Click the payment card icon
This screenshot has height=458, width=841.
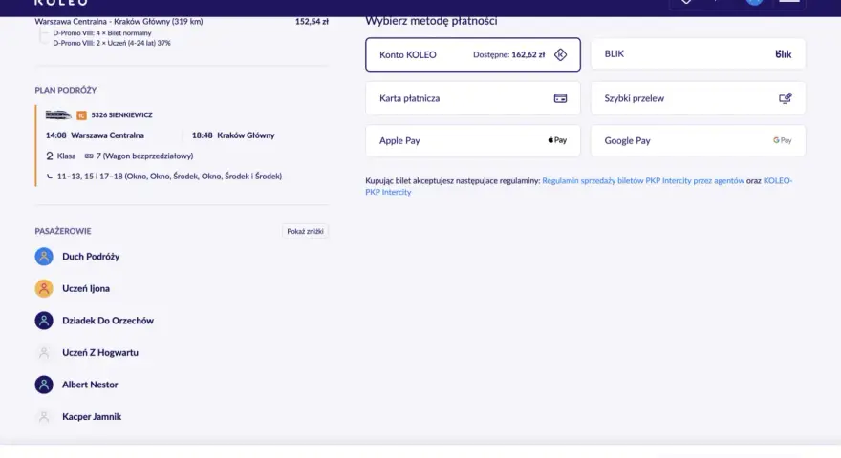coord(560,98)
